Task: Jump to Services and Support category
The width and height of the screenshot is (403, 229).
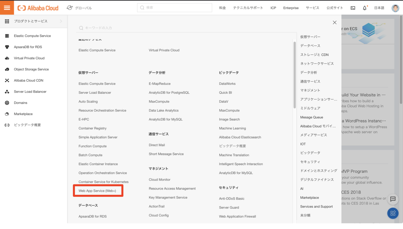Action: point(316,207)
